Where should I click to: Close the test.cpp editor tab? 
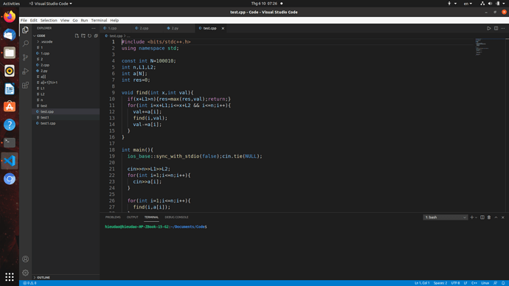[223, 28]
